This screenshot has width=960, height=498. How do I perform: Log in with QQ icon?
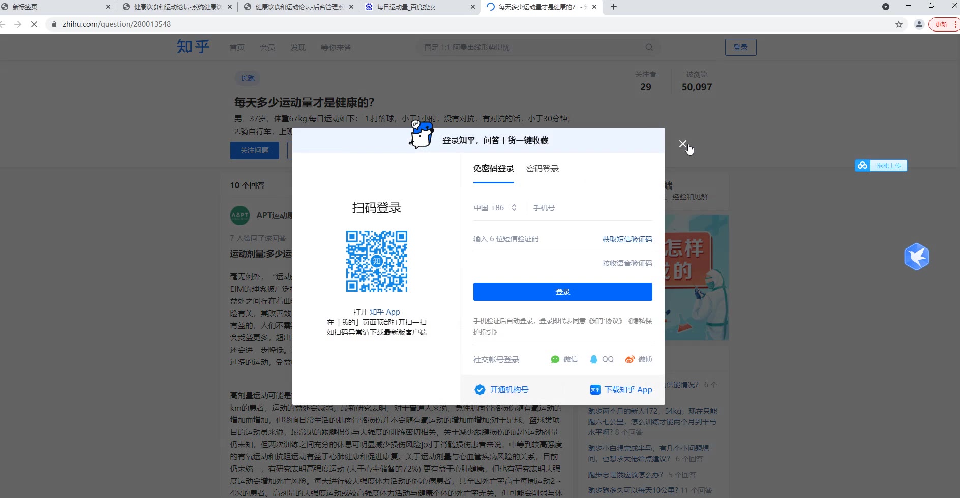[x=593, y=359]
